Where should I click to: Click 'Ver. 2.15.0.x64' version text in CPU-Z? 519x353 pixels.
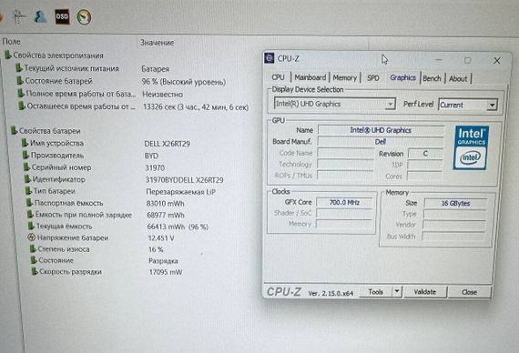point(331,293)
